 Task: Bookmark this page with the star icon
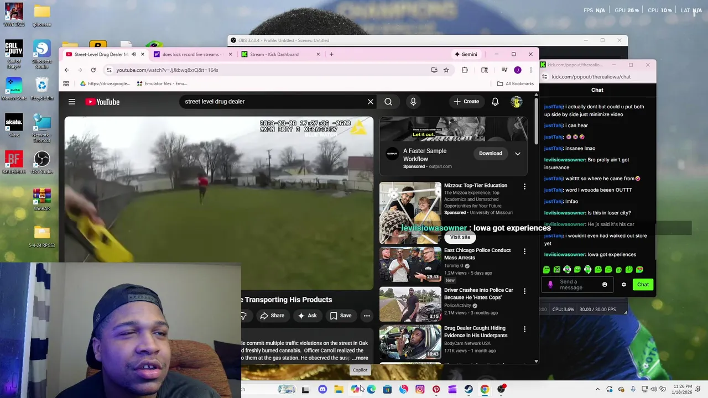(446, 70)
